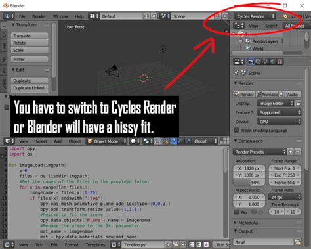Open the Outliner editor type selector

tap(239, 26)
